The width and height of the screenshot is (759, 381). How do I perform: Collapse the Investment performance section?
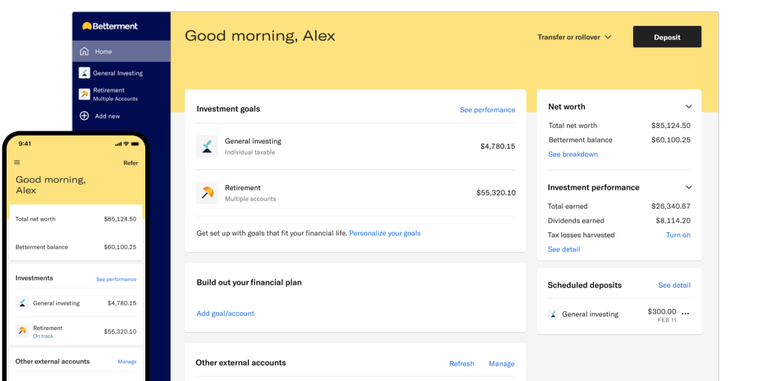tap(689, 188)
